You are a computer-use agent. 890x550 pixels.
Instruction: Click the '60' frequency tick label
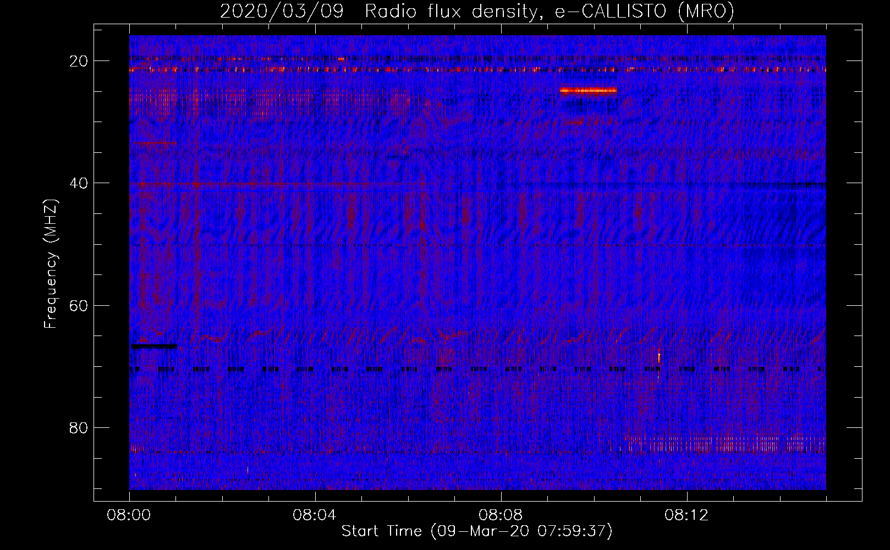(79, 305)
